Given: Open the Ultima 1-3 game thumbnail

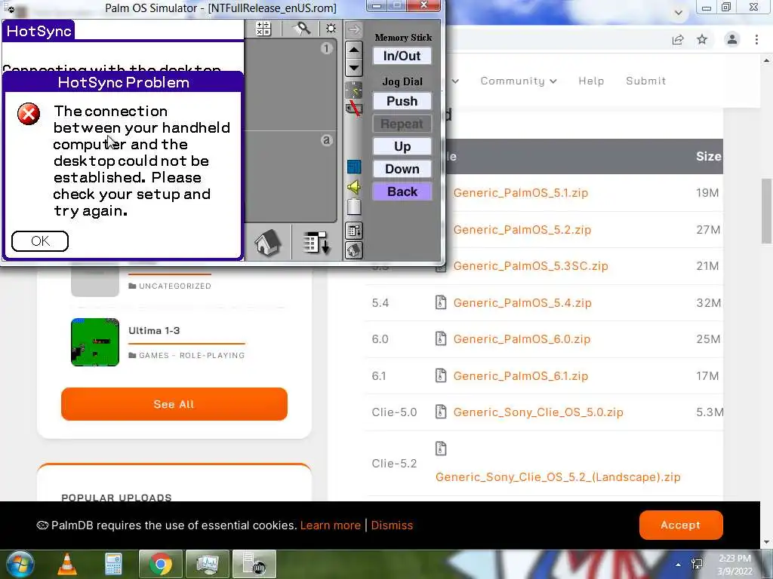Looking at the screenshot, I should tap(95, 342).
